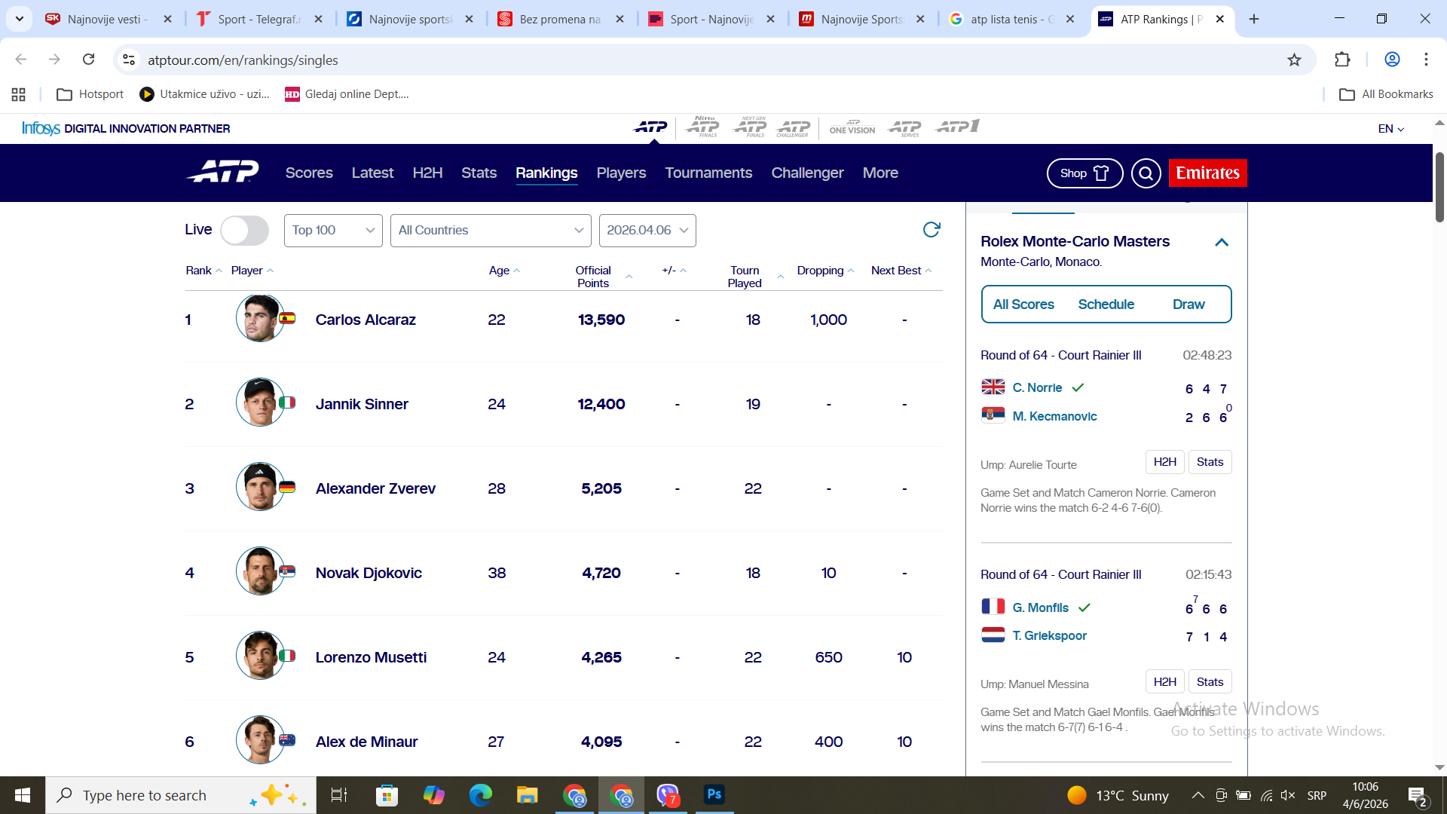
Task: Click H2H button for Norrie match
Action: 1164,462
